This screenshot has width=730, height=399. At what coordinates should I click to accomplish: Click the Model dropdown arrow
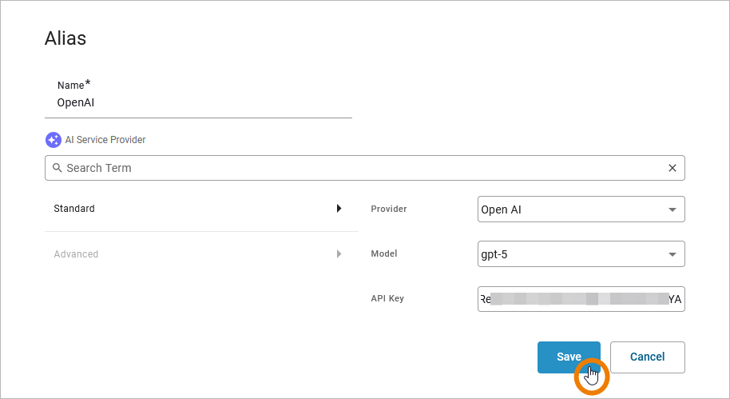(672, 255)
